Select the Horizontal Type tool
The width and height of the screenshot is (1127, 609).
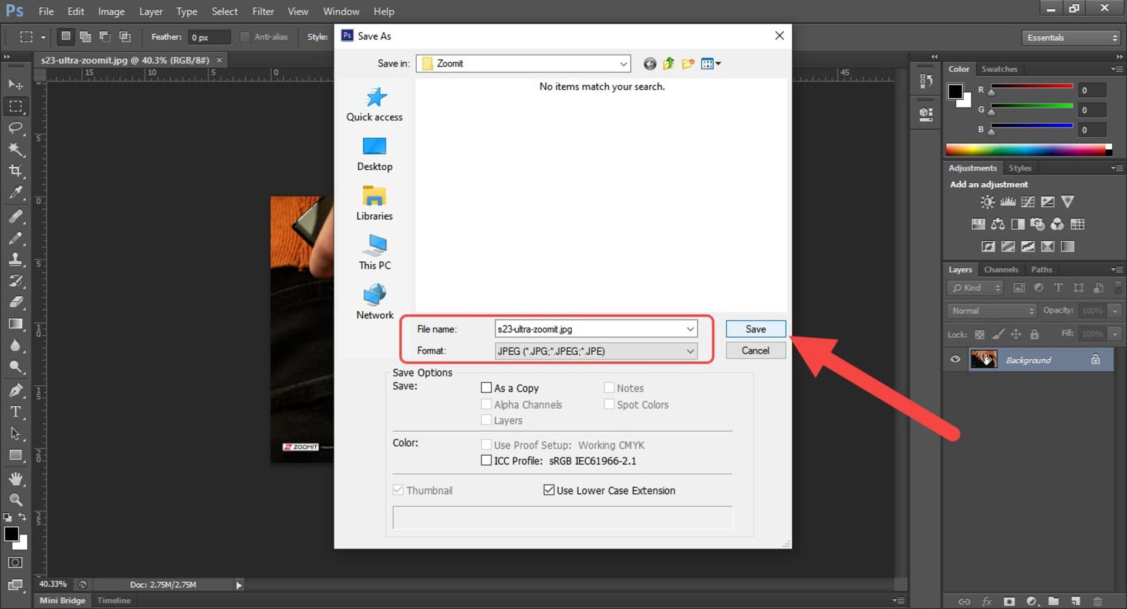click(16, 412)
